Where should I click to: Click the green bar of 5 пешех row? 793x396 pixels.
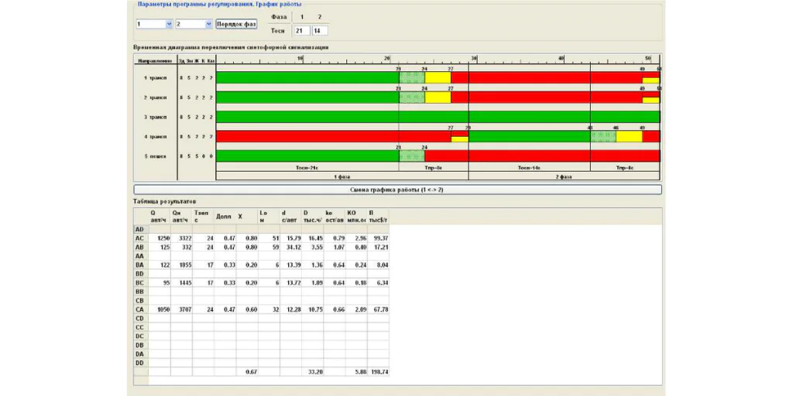tap(307, 156)
